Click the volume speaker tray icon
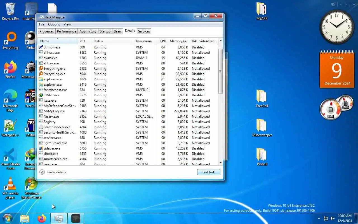Screen dimensions: 358x224 coord(332,218)
